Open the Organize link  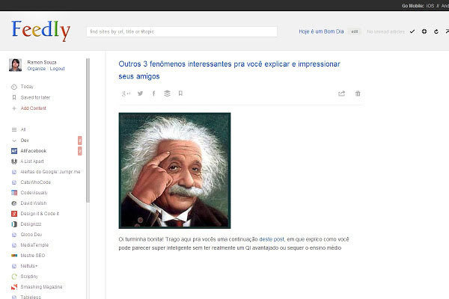37,69
